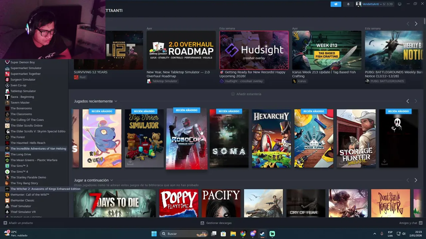Open the Poppy Playtime cover
The height and width of the screenshot is (239, 426).
(x=179, y=203)
